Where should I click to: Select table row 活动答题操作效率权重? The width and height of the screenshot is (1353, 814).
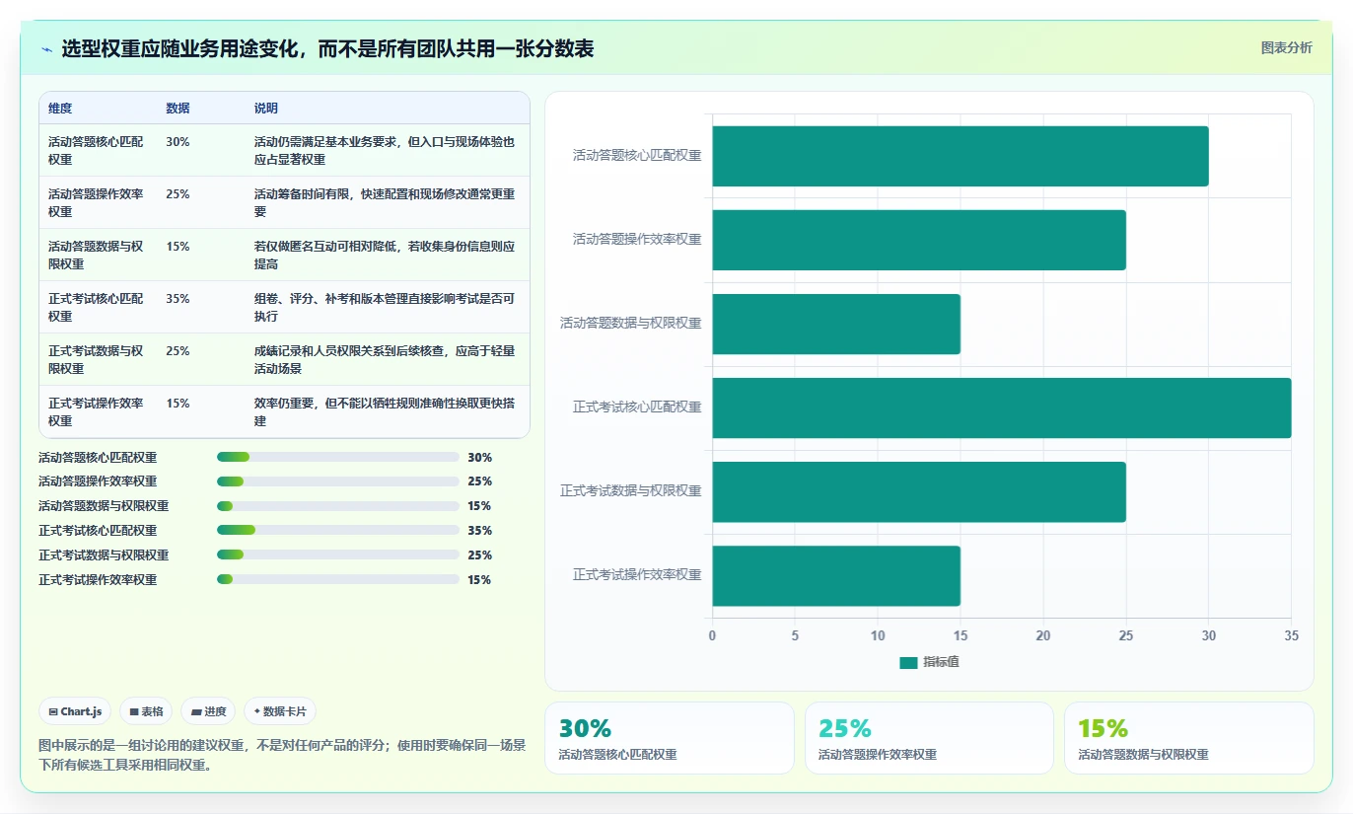(x=284, y=202)
